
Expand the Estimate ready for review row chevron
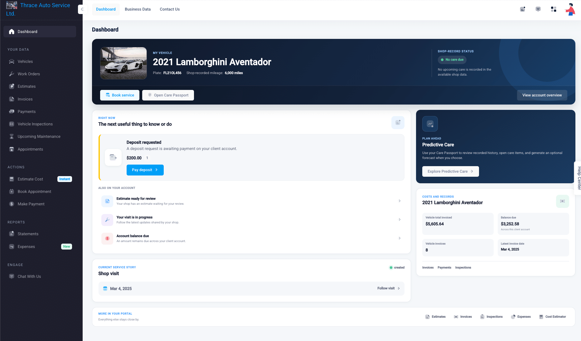(399, 201)
